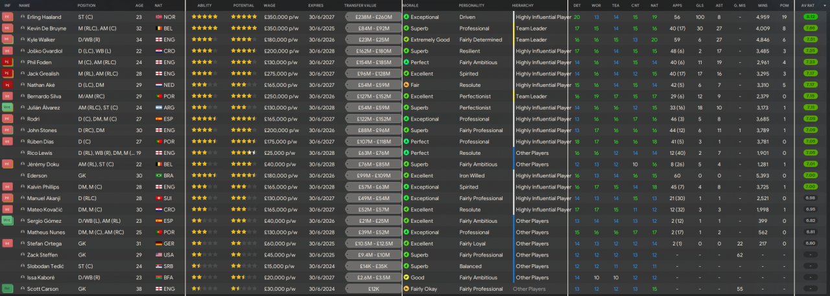Sort by AGE column header
Image resolution: width=830 pixels, height=296 pixels.
[139, 5]
